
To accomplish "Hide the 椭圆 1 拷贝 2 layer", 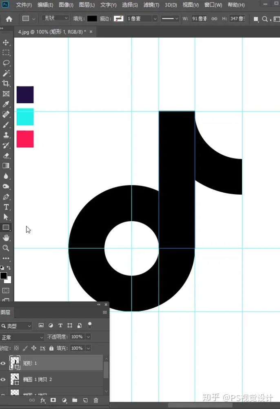I will (3, 379).
